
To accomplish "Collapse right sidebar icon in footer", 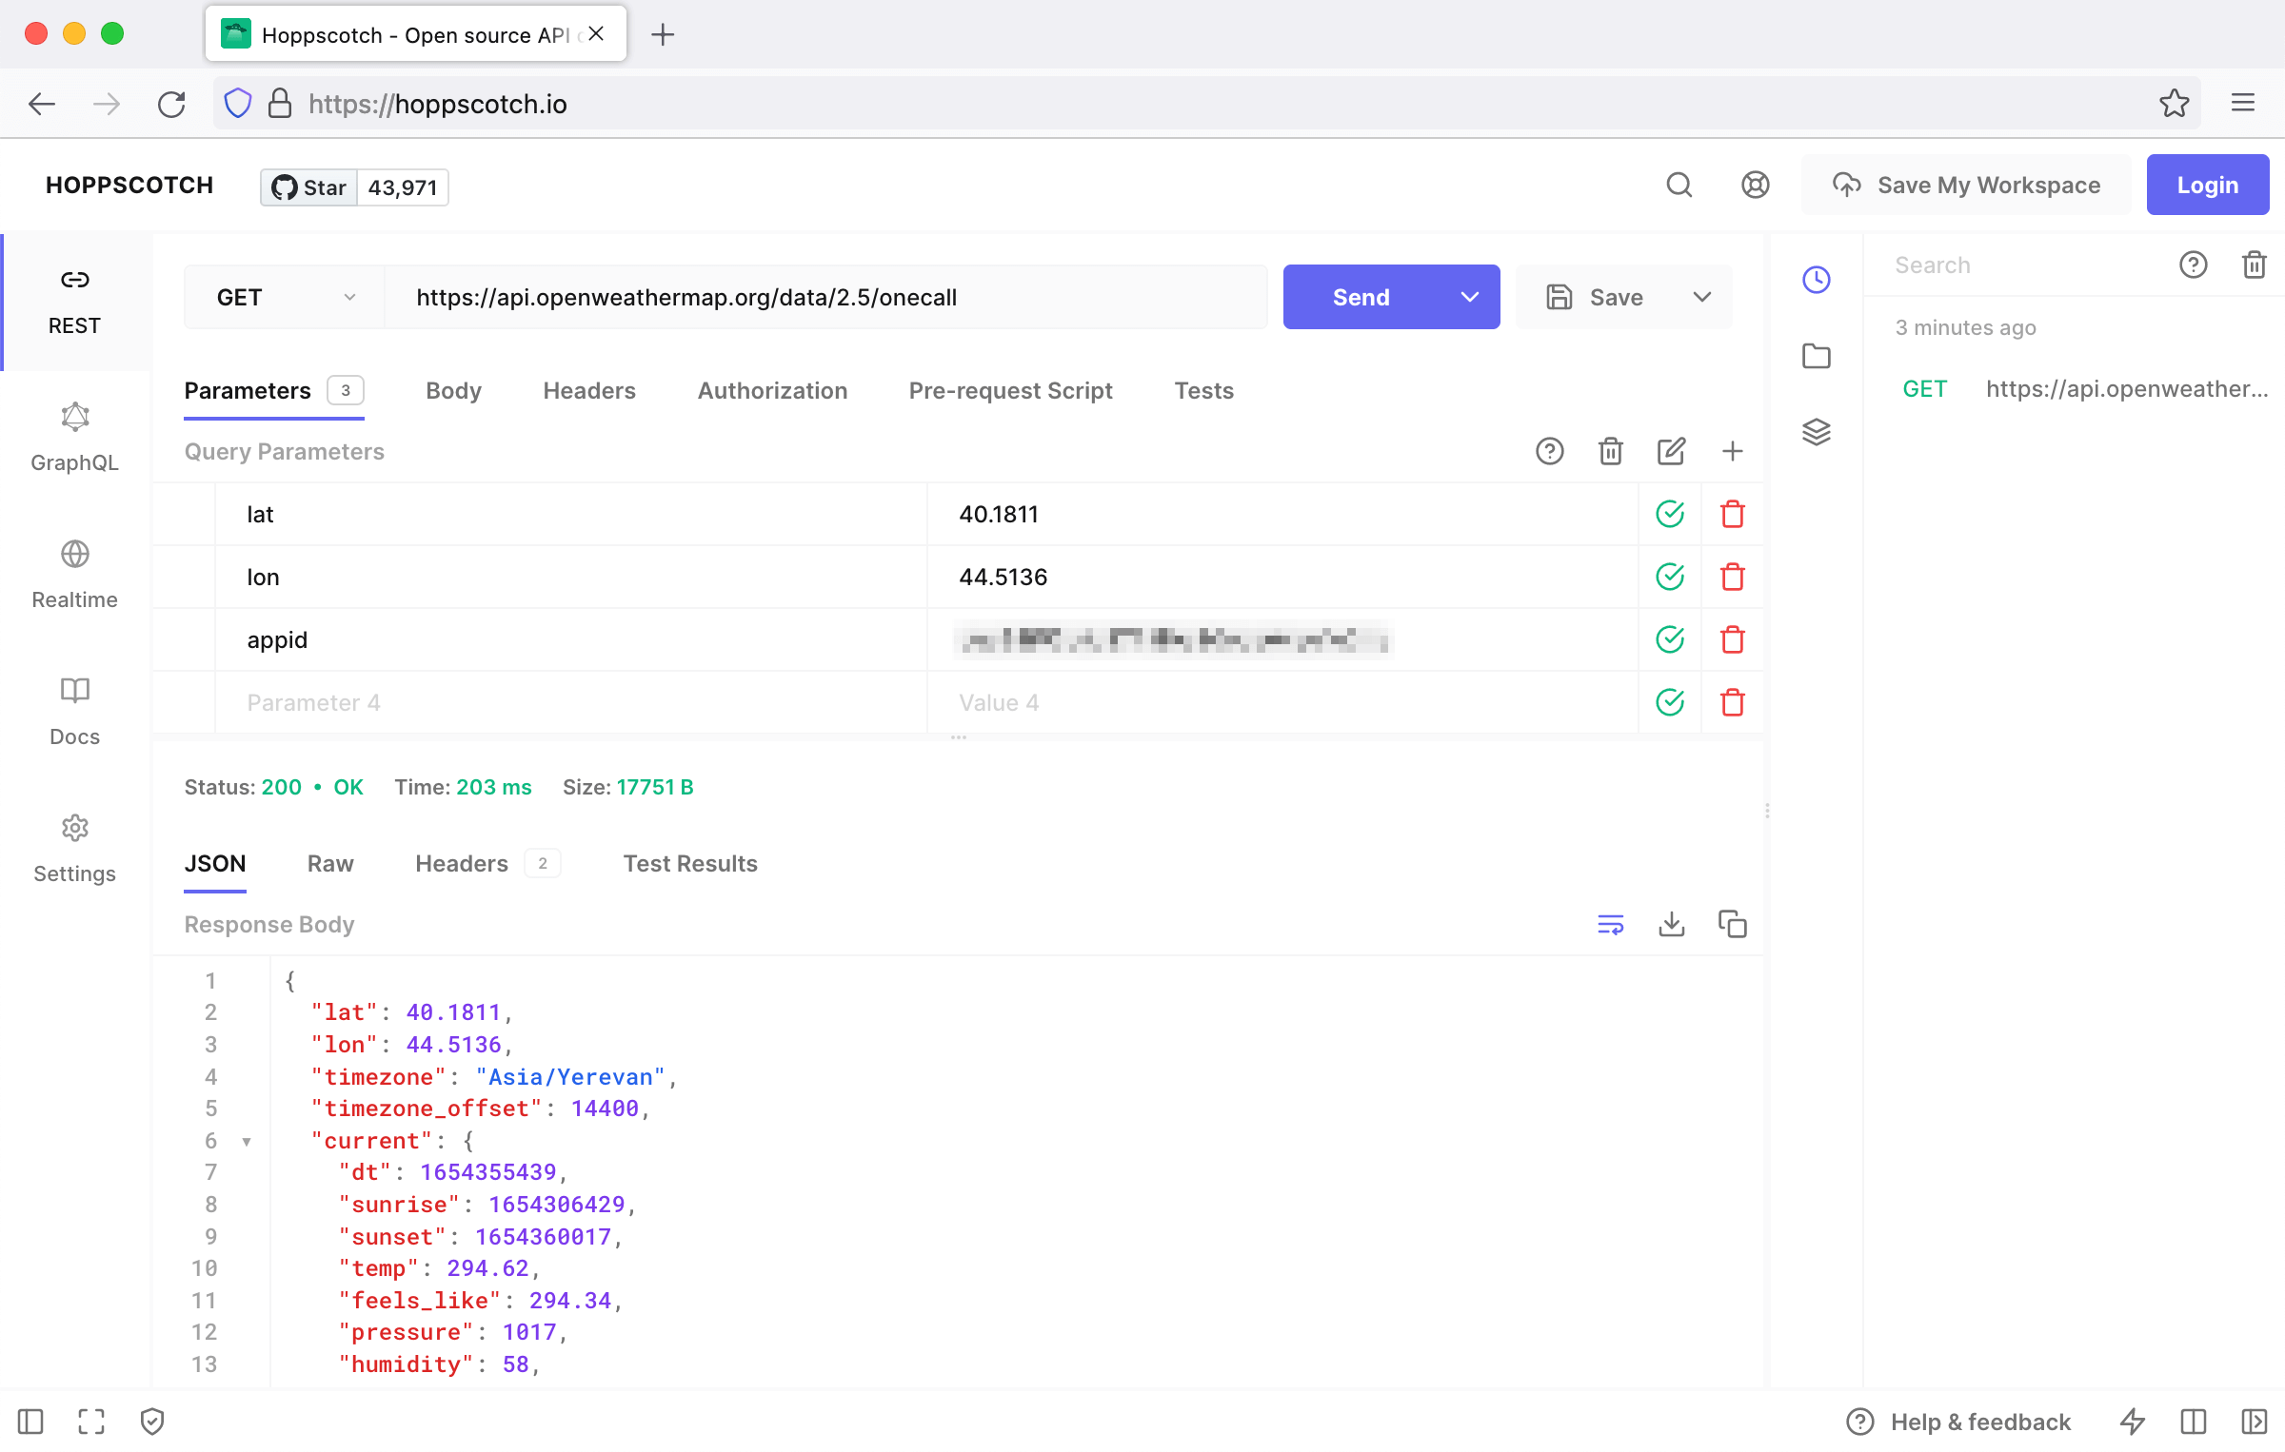I will pyautogui.click(x=2255, y=1422).
